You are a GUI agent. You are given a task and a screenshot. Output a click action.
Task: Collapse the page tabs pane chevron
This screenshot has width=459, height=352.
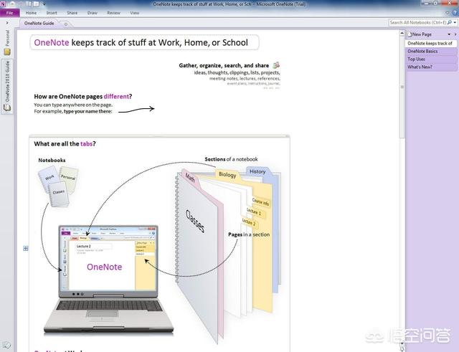coord(455,34)
